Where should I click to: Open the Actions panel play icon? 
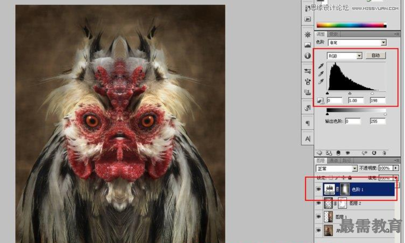pos(308,19)
